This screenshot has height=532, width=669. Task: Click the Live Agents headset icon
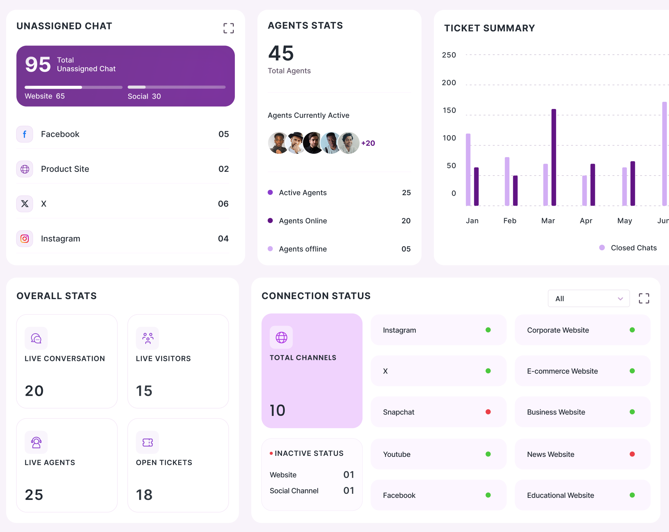point(36,443)
